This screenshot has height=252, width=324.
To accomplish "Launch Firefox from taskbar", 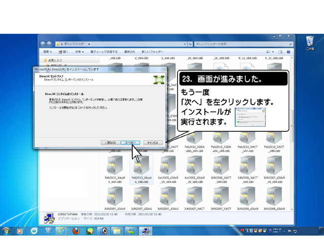I will coord(76,231).
